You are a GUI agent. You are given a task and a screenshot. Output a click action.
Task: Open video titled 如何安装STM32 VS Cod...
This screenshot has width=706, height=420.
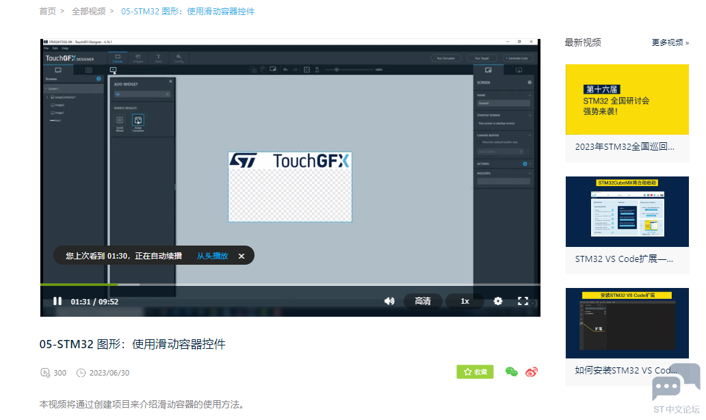(x=626, y=370)
